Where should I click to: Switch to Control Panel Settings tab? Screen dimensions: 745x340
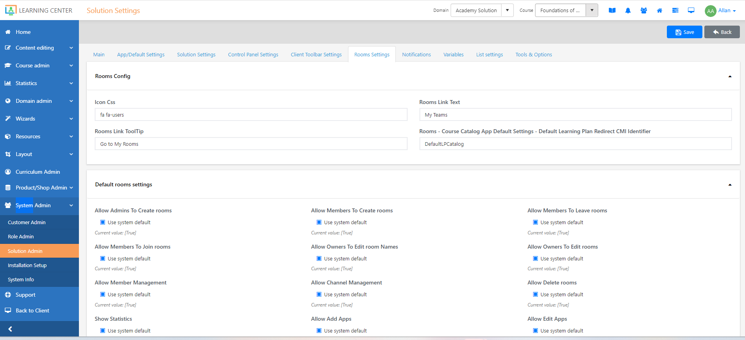click(253, 55)
